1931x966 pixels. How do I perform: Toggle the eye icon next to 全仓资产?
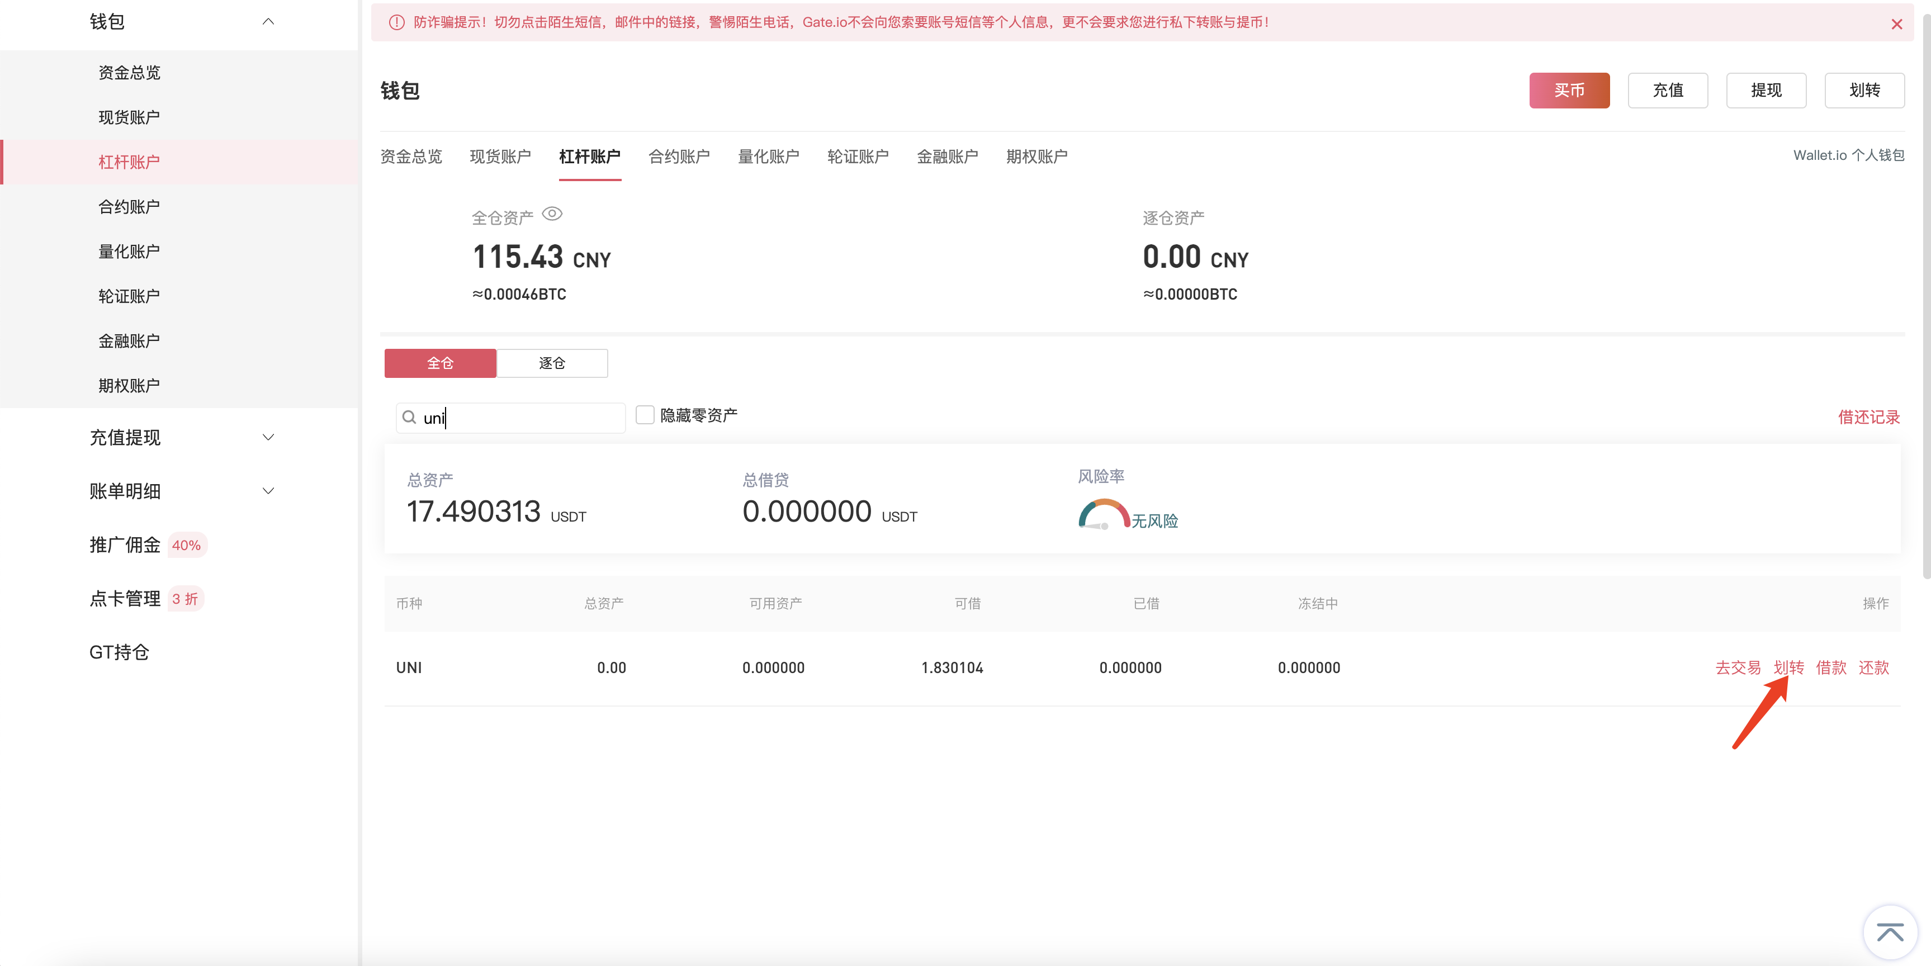tap(552, 214)
